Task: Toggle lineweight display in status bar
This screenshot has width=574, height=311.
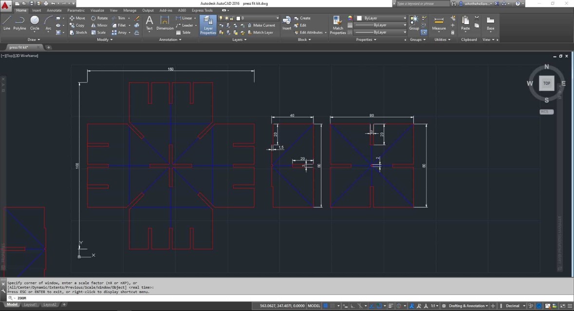Action: point(390,306)
